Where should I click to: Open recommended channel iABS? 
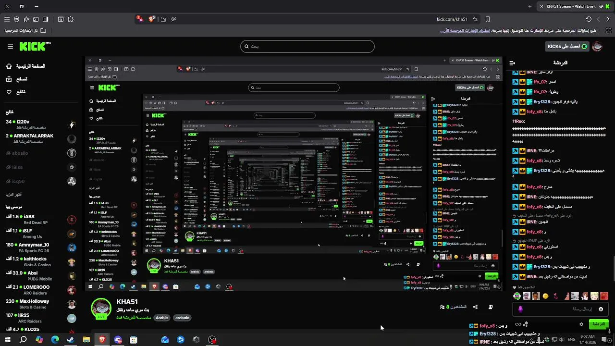(41, 220)
